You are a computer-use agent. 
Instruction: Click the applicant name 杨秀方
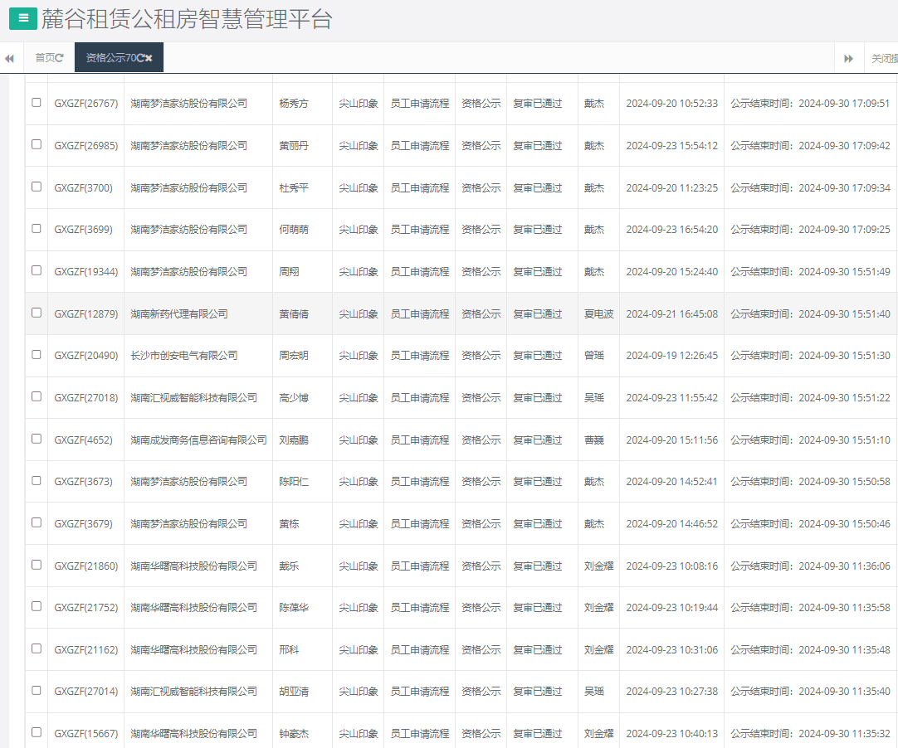coord(294,104)
